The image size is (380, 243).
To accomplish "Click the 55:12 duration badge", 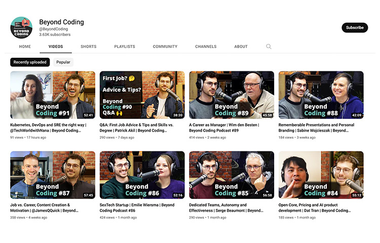I will click(x=357, y=195).
